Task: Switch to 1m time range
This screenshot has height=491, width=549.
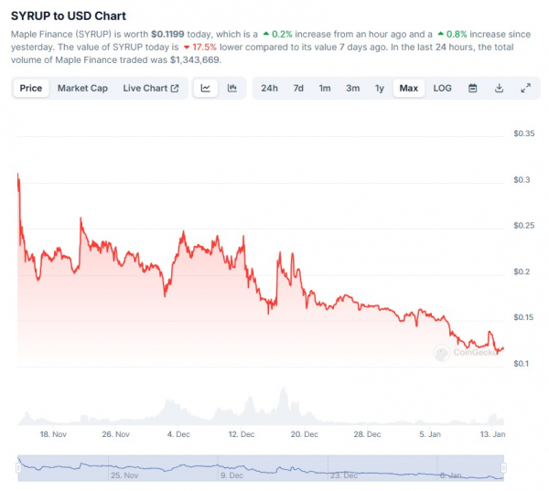Action: [x=325, y=88]
